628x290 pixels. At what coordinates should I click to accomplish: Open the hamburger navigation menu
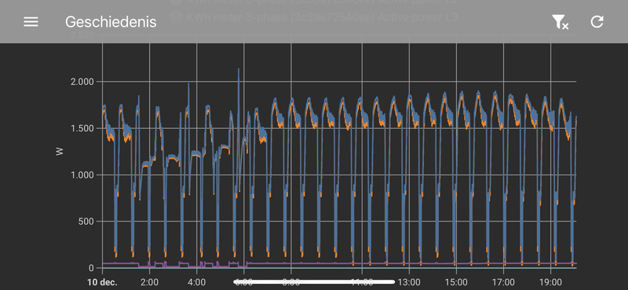[31, 22]
